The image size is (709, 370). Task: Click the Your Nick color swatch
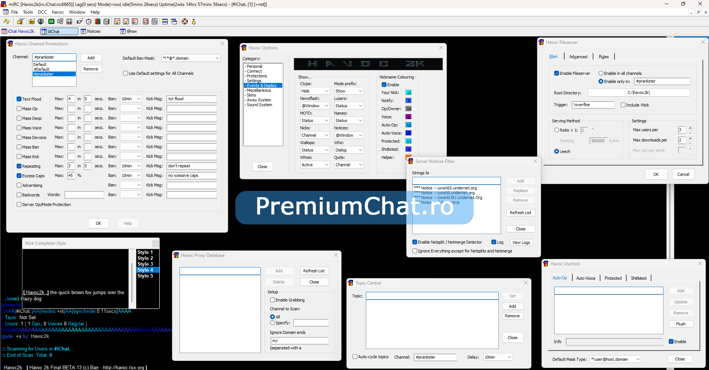(x=409, y=93)
